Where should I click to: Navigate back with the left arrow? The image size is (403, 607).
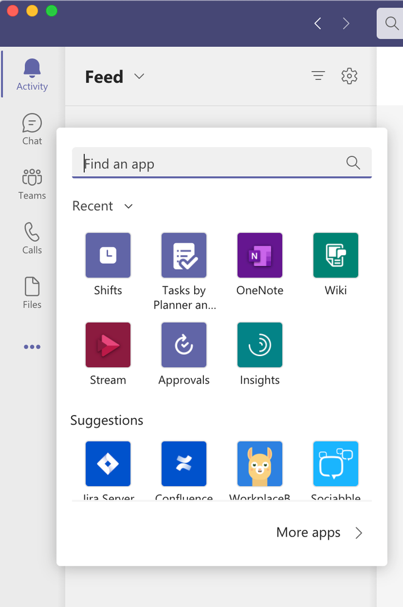pyautogui.click(x=318, y=24)
